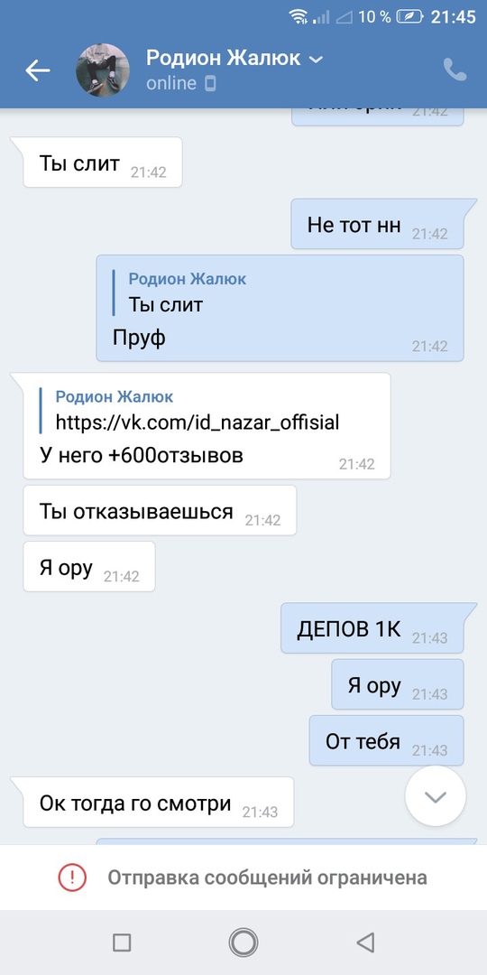
Task: Select the 'Ок тогда го смотри' message
Action: (159, 803)
